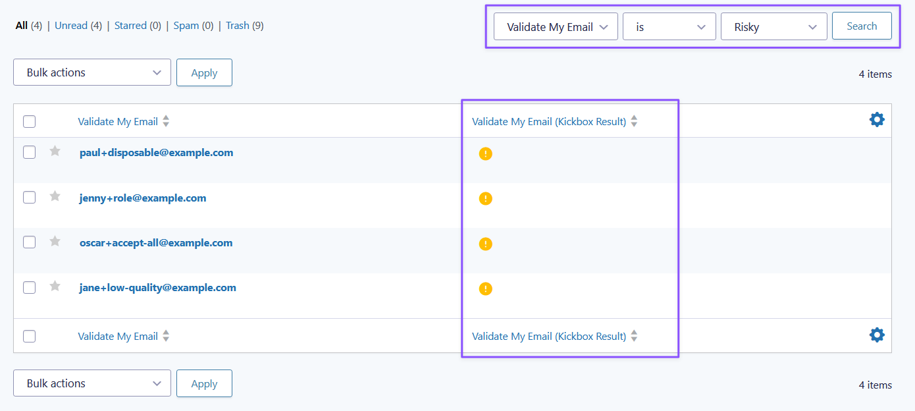Screen dimensions: 915x411
Task: Click risky warning icon for jane+low-quality row
Action: (486, 288)
